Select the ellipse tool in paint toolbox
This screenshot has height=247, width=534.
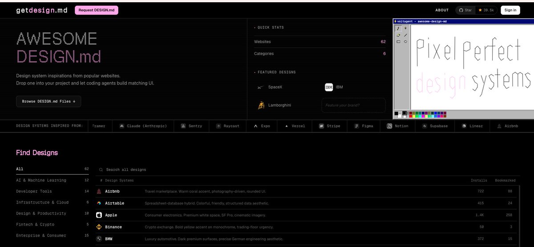click(x=405, y=42)
